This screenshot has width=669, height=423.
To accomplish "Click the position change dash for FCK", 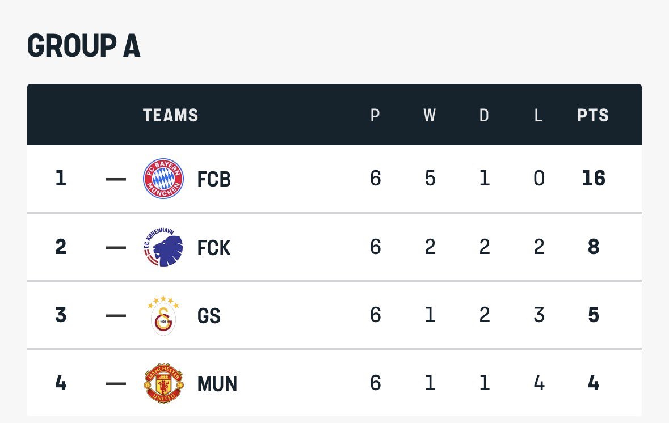I will click(x=116, y=248).
